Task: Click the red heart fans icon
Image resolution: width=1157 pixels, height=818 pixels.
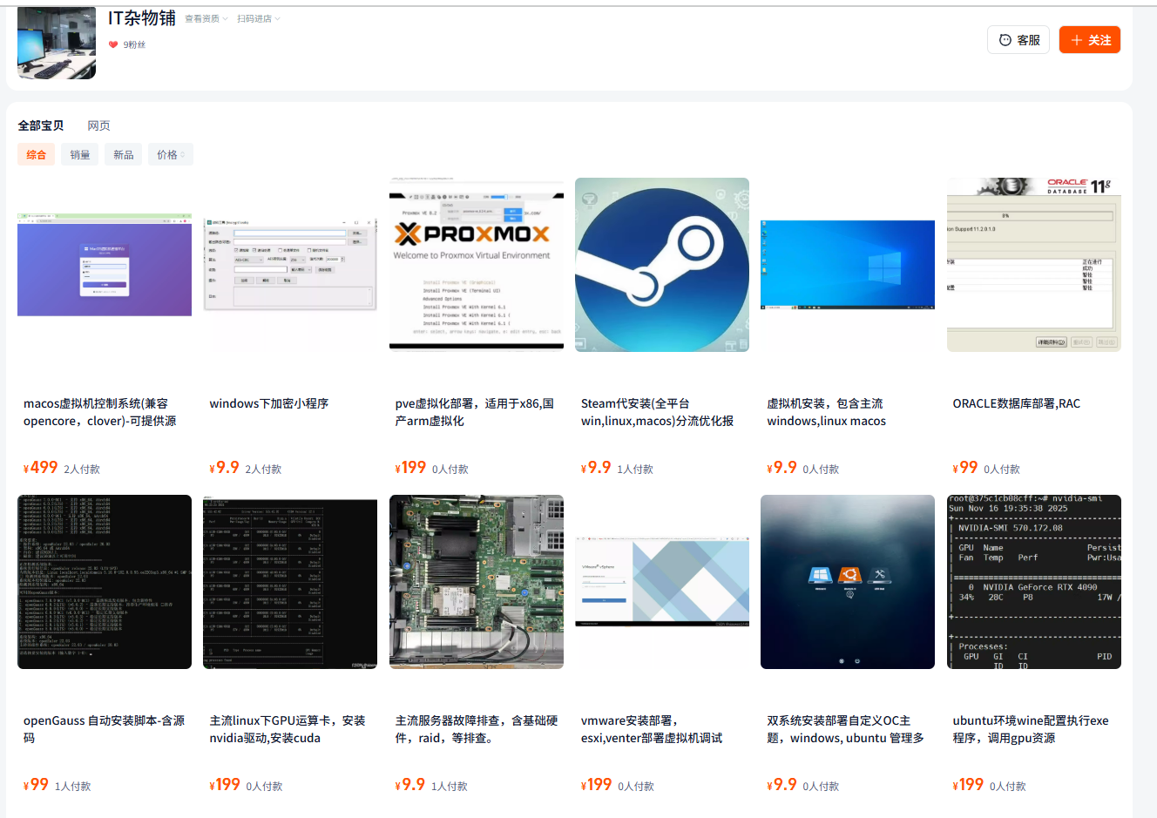Action: tap(113, 44)
